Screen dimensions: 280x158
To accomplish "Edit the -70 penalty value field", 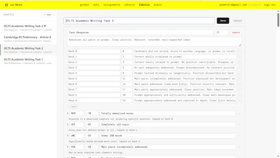I will pos(92,113).
